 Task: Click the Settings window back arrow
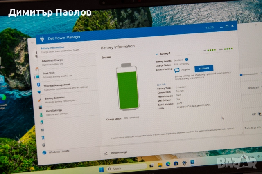coord(32,43)
